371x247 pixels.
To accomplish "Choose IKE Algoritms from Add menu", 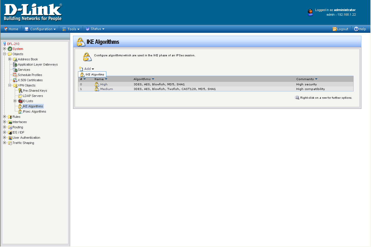I will [92, 75].
